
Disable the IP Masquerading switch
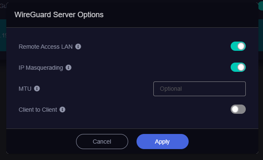pos(238,67)
